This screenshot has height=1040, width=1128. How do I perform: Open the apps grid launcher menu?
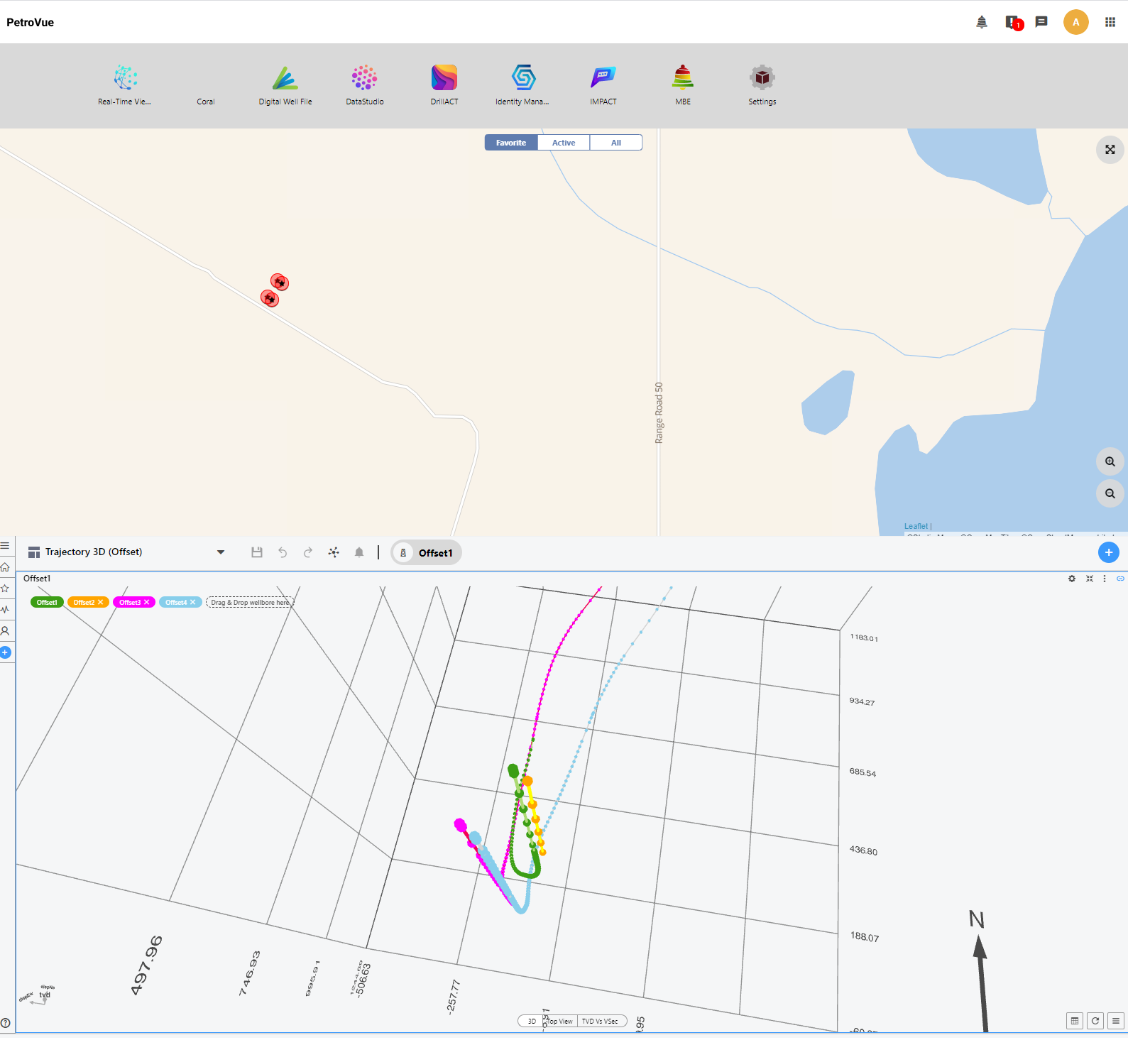point(1110,23)
